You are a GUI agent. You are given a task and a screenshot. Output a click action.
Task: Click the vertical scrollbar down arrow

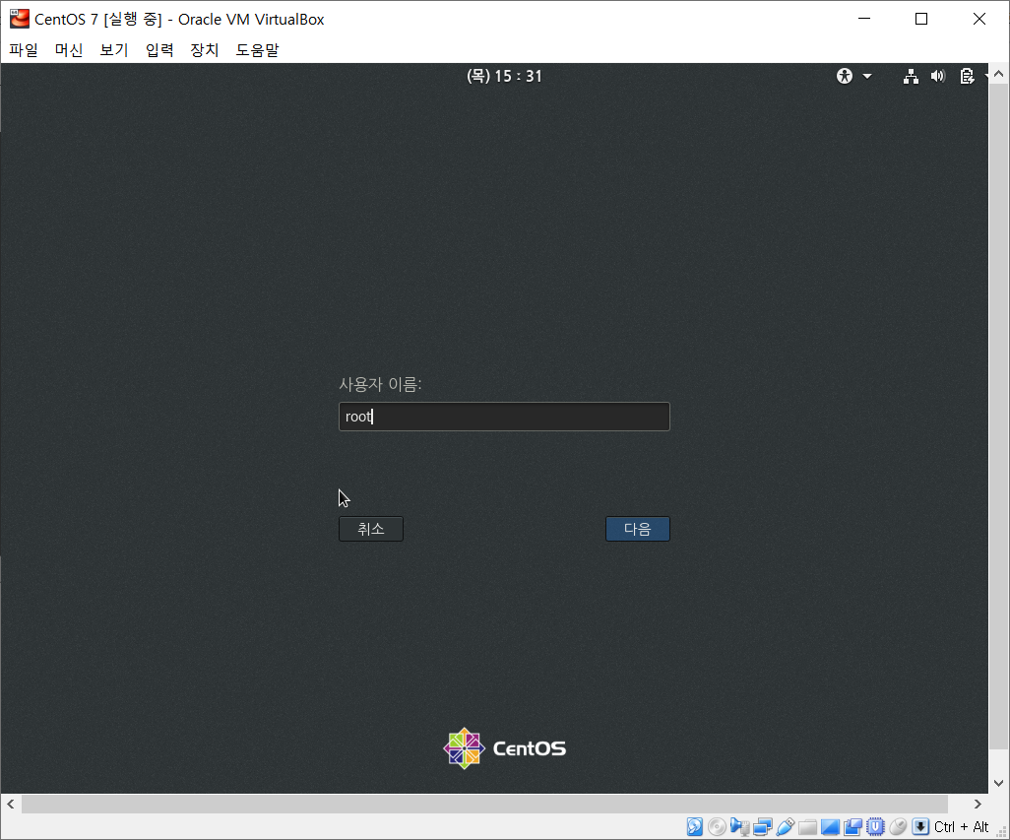[x=998, y=783]
